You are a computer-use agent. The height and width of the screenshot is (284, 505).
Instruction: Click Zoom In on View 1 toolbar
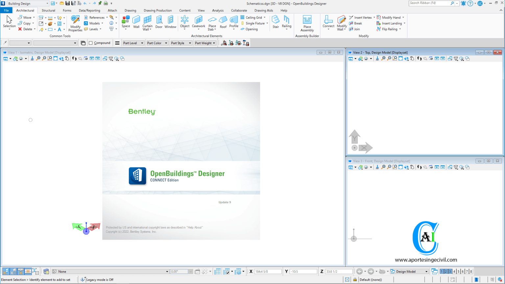pos(38,59)
